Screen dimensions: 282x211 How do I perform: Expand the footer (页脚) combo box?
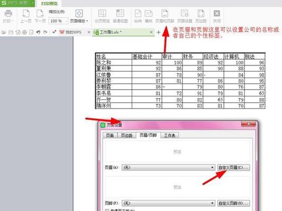pyautogui.click(x=212, y=203)
